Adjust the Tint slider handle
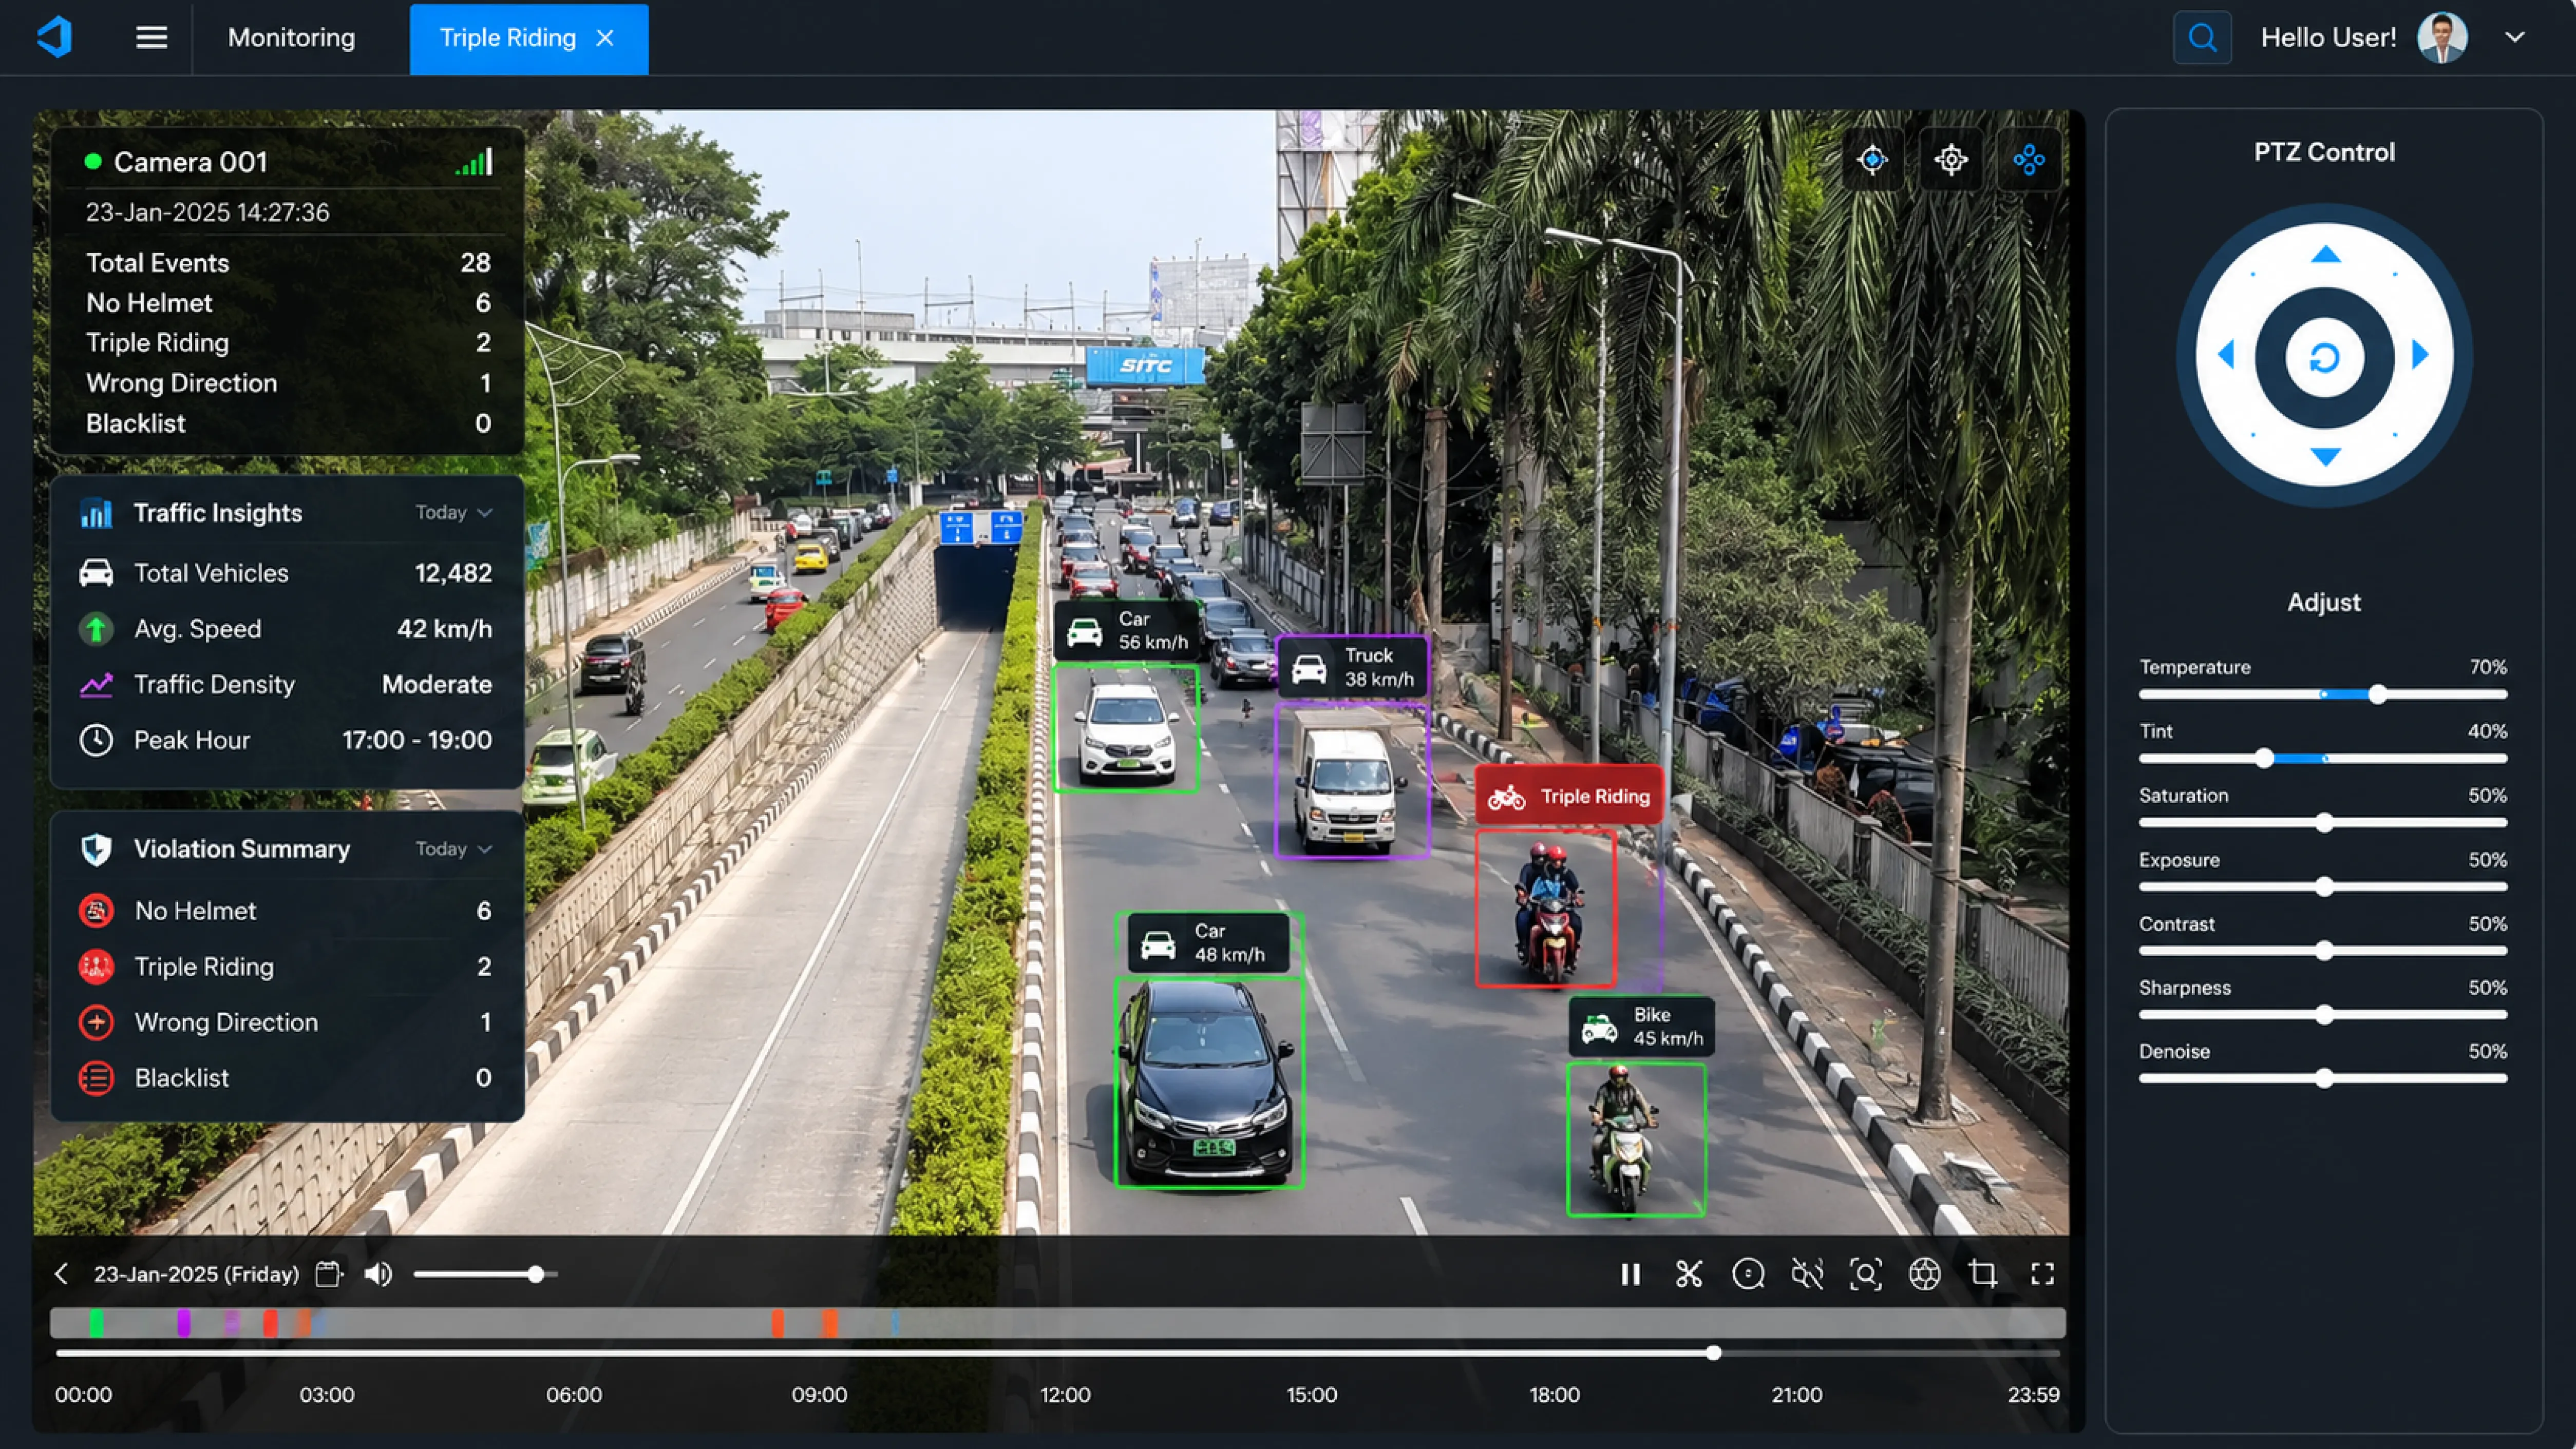This screenshot has width=2576, height=1449. pyautogui.click(x=2265, y=759)
